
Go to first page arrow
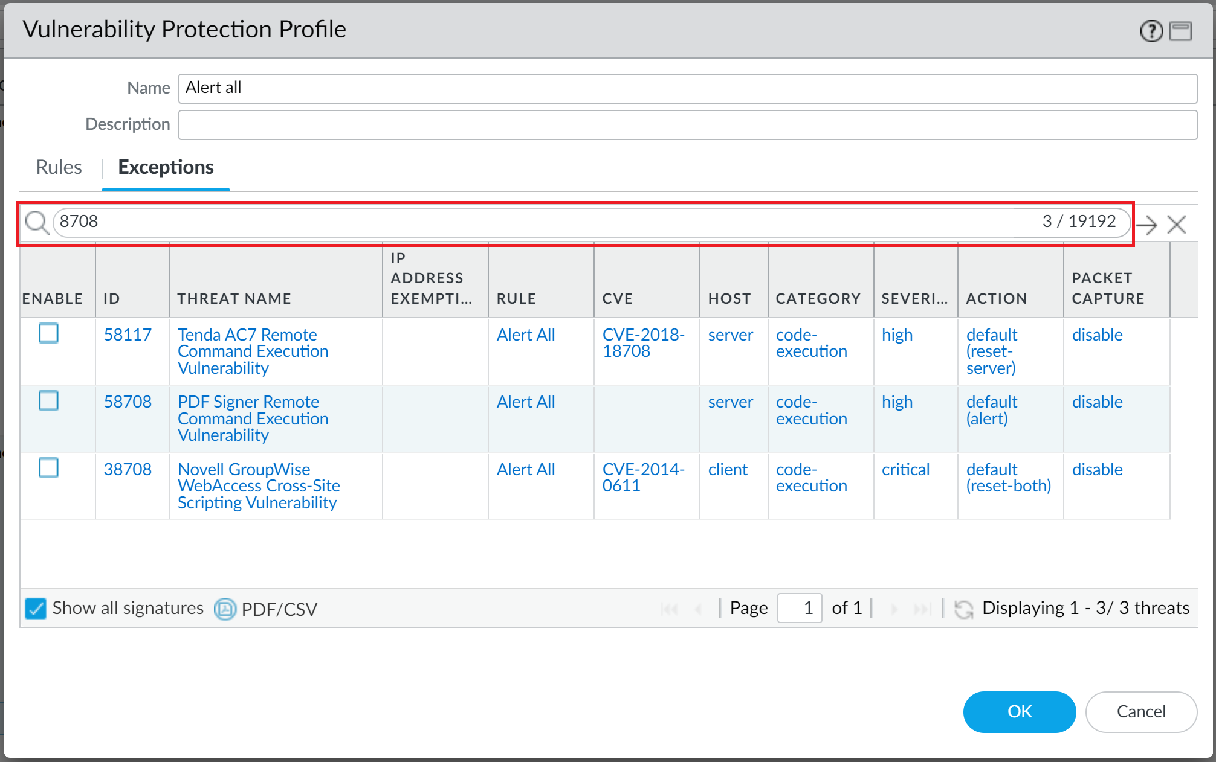(668, 609)
